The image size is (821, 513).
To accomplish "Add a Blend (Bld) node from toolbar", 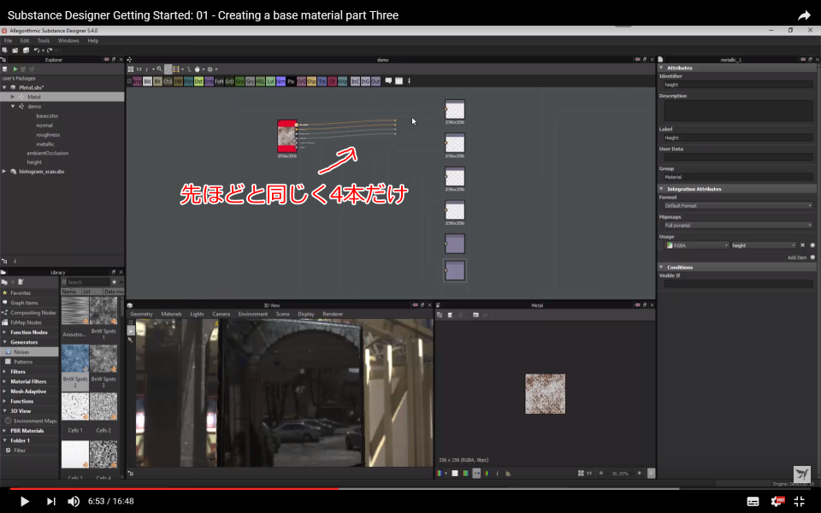I will tap(147, 81).
